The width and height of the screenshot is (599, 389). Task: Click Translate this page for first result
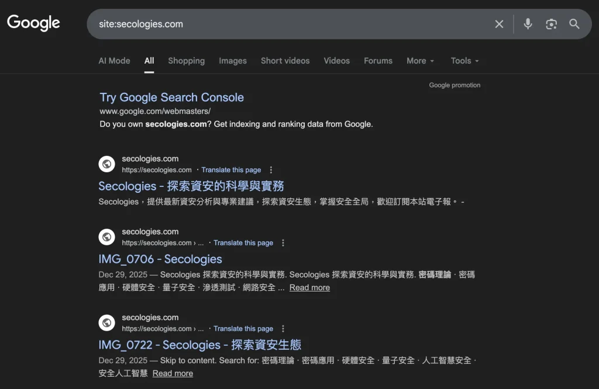(x=231, y=170)
